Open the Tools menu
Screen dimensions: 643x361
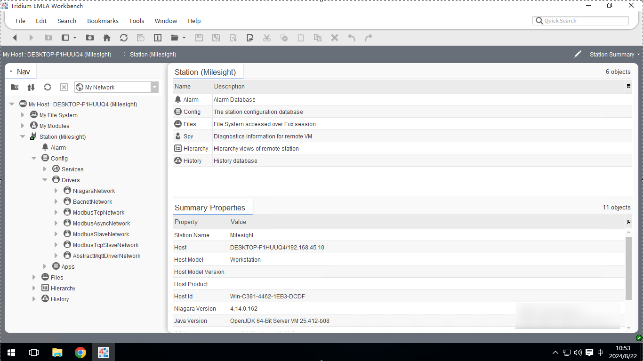[137, 21]
